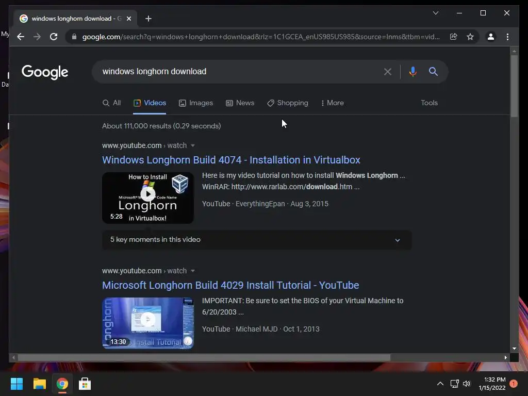Open the volume control in tray
The width and height of the screenshot is (528, 396).
[466, 384]
